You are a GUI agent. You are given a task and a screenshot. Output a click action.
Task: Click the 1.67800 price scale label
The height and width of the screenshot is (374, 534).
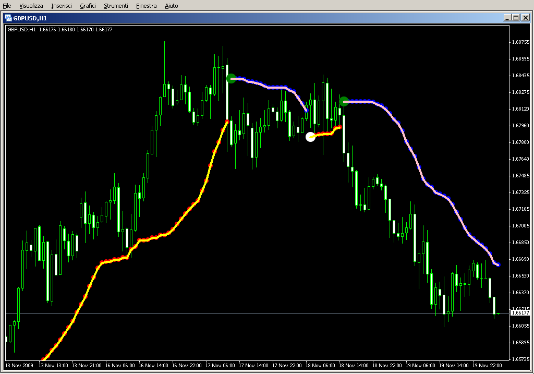(521, 142)
